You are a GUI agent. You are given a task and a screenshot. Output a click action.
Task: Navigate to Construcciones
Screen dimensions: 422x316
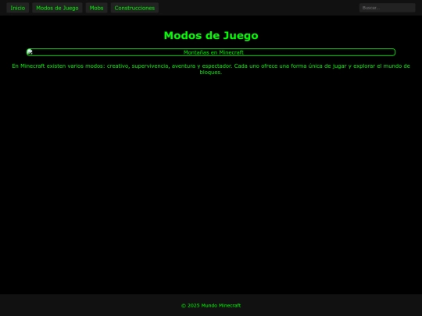[134, 8]
